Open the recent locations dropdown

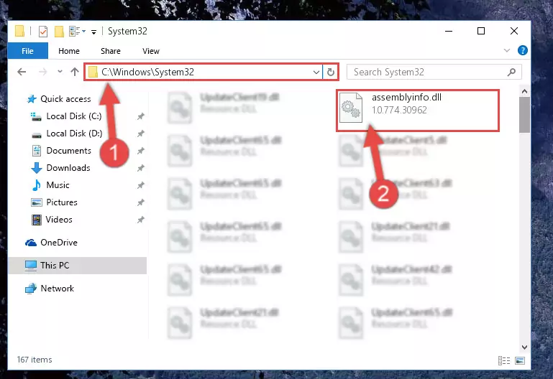(60, 72)
